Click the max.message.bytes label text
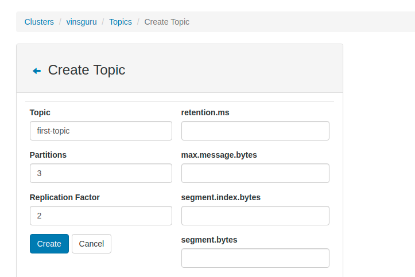The width and height of the screenshot is (415, 277). click(x=219, y=155)
